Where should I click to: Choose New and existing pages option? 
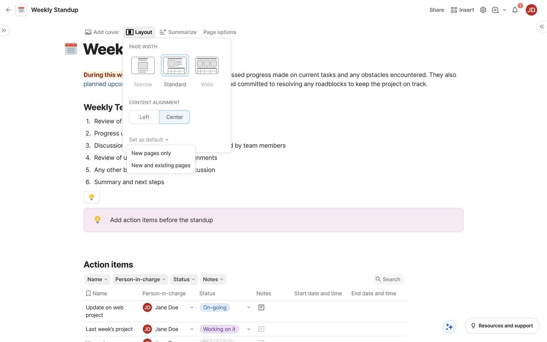coord(161,165)
